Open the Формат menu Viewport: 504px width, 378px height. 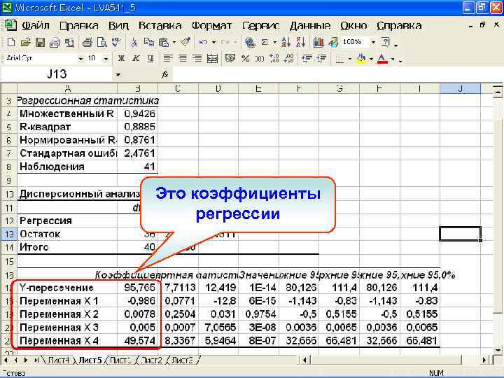coord(211,25)
